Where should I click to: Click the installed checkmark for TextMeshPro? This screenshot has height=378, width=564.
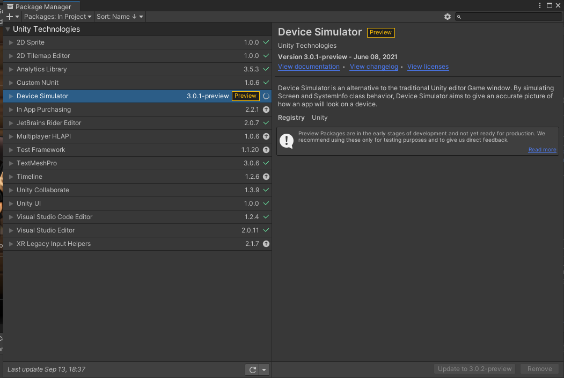(x=266, y=163)
